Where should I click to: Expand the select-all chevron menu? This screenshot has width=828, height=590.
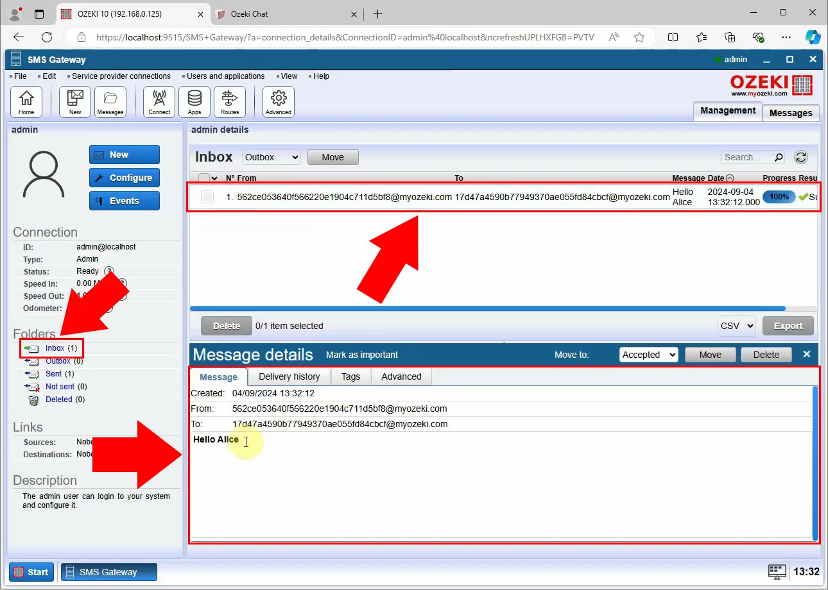214,178
